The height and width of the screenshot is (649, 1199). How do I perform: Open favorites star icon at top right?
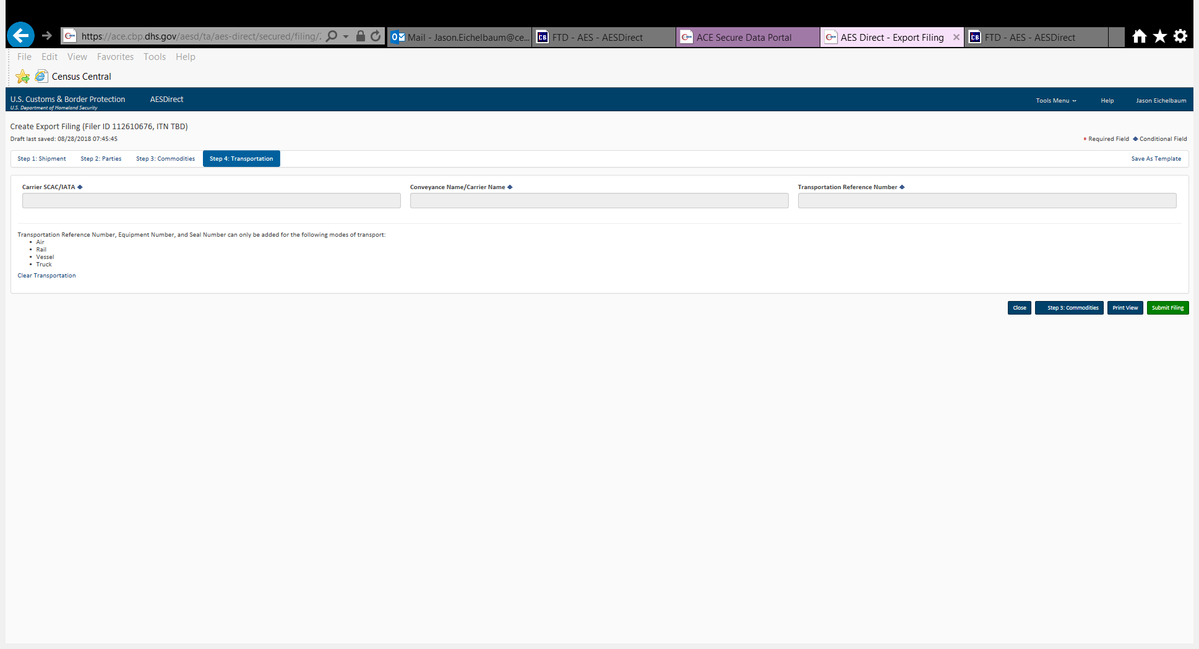(1160, 36)
